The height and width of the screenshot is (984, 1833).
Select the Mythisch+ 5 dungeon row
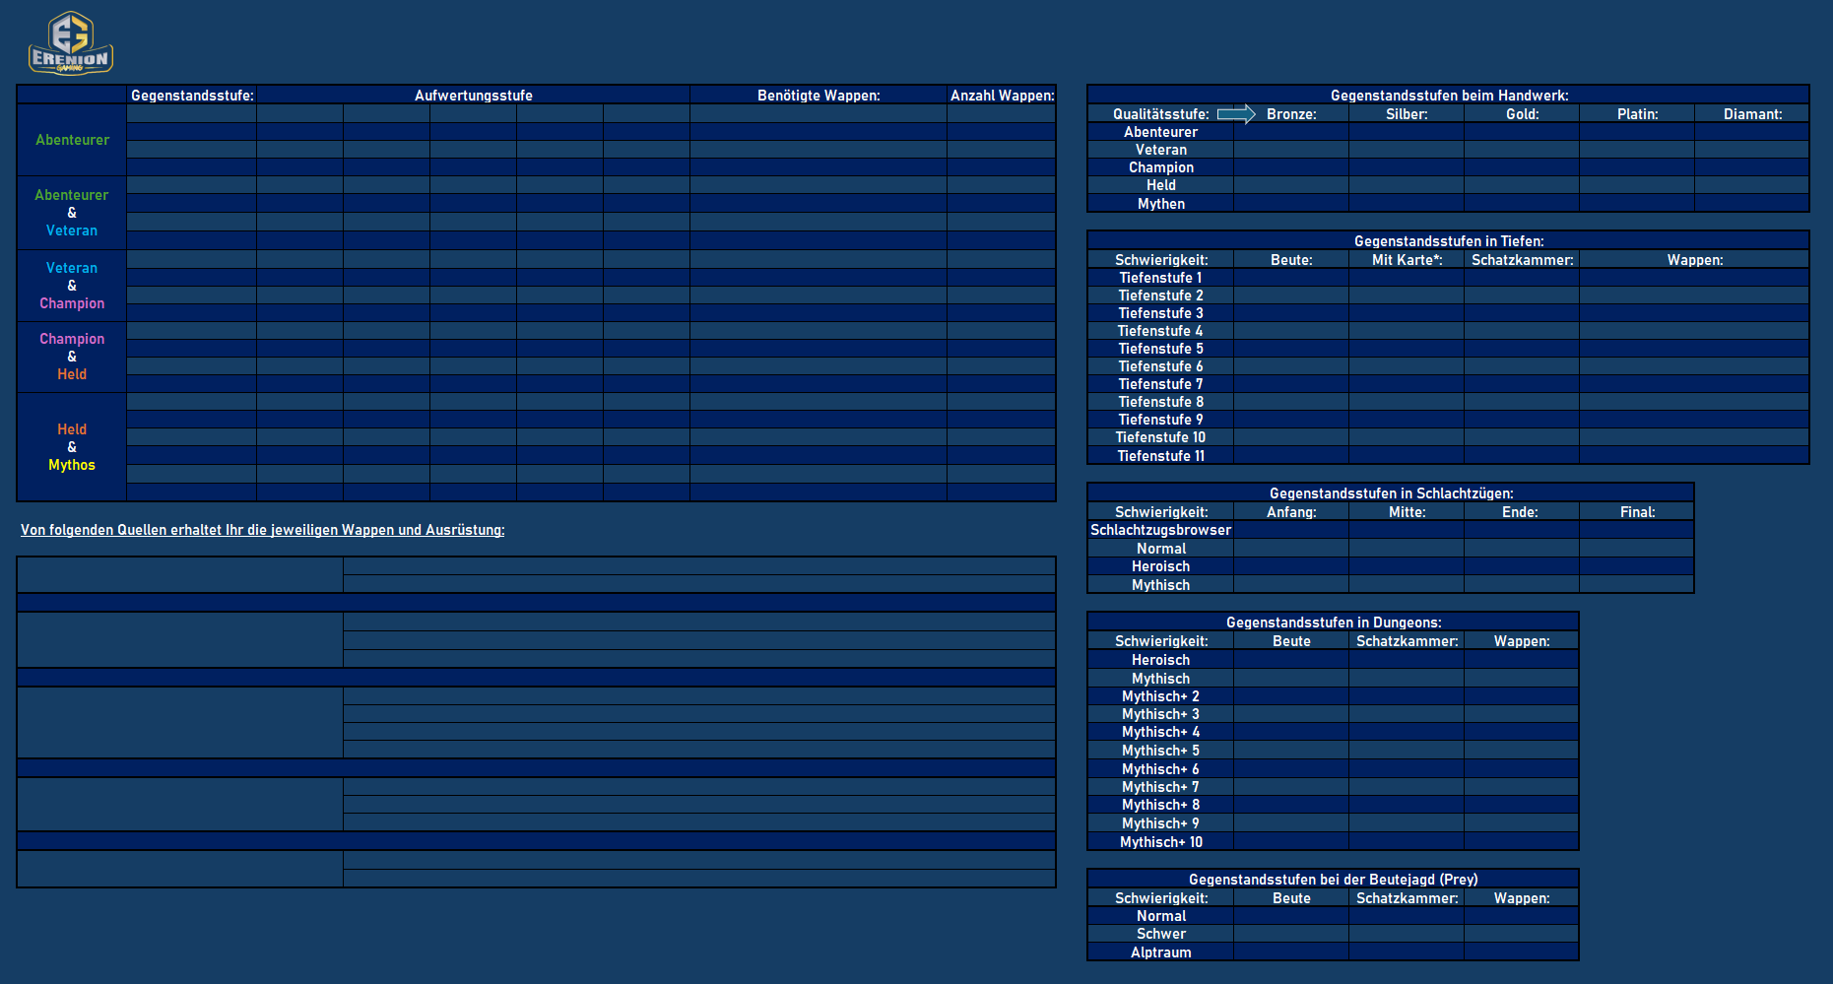pos(1160,751)
